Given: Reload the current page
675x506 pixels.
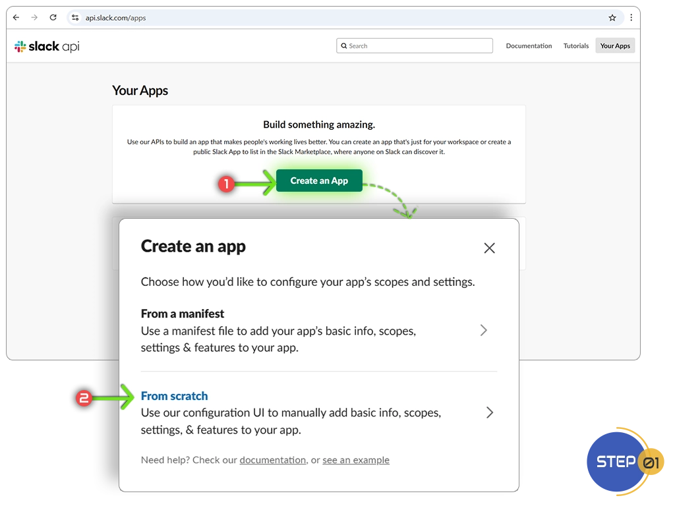Looking at the screenshot, I should pyautogui.click(x=53, y=18).
